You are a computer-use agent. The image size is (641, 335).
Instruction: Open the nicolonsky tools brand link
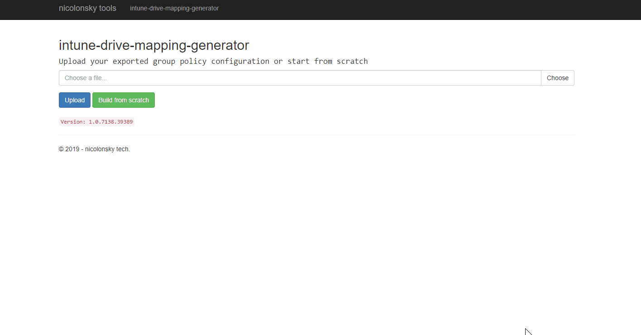87,8
